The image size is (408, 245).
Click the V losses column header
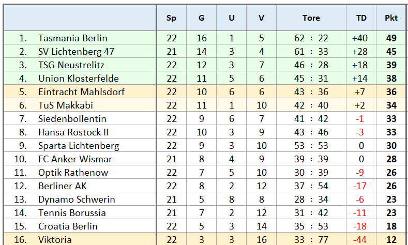point(262,18)
